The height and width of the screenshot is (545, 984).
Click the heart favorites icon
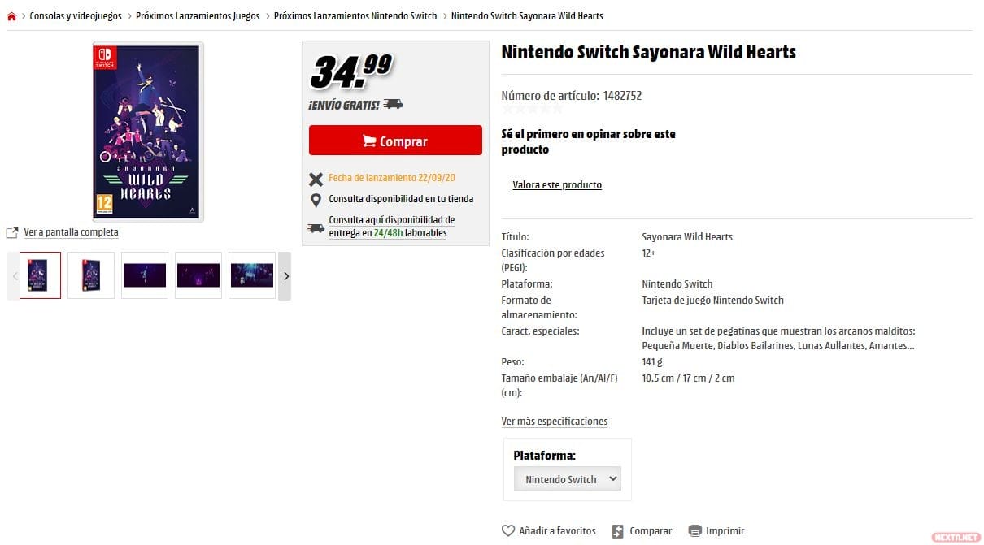(508, 531)
